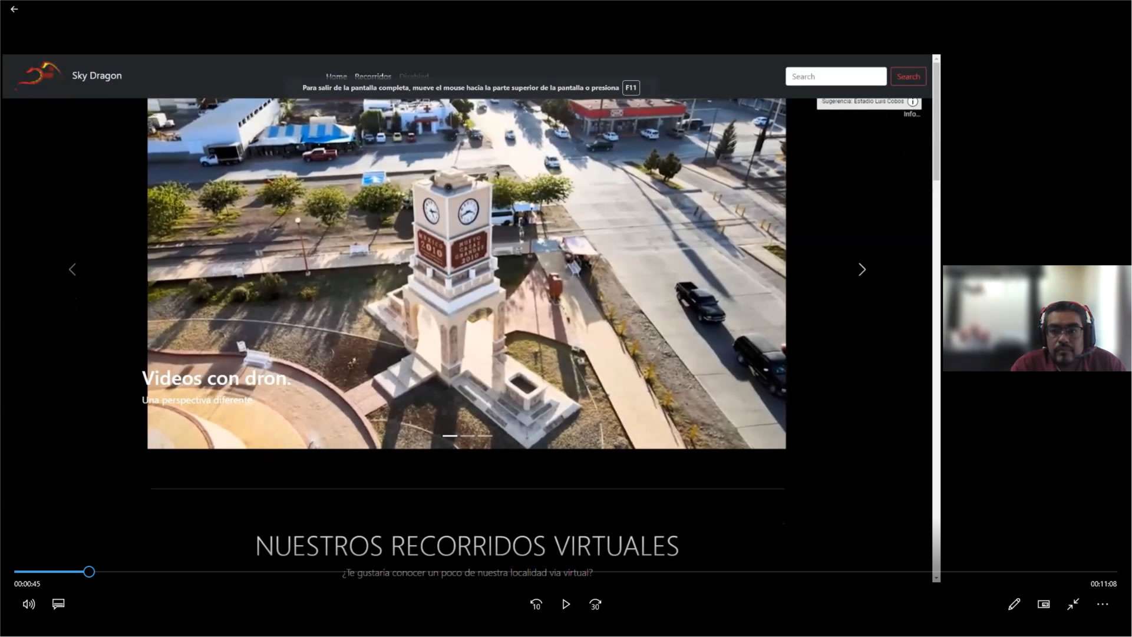
Task: Click inside the Search input field
Action: pos(836,77)
